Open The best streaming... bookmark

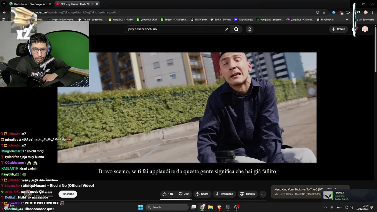pyautogui.click(x=91, y=20)
